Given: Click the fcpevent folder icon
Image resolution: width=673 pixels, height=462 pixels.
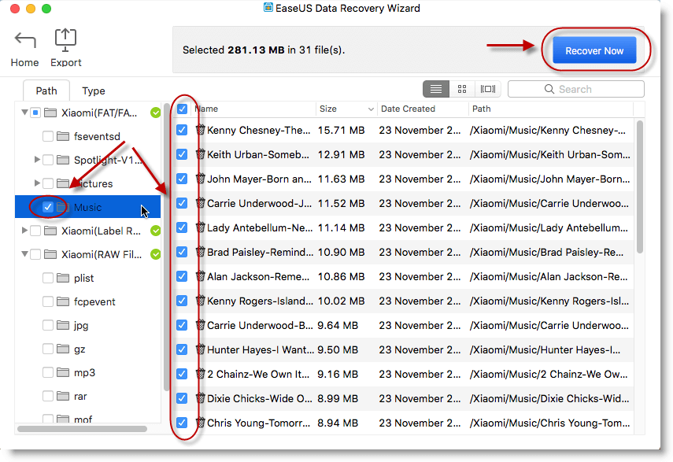Looking at the screenshot, I should 63,301.
